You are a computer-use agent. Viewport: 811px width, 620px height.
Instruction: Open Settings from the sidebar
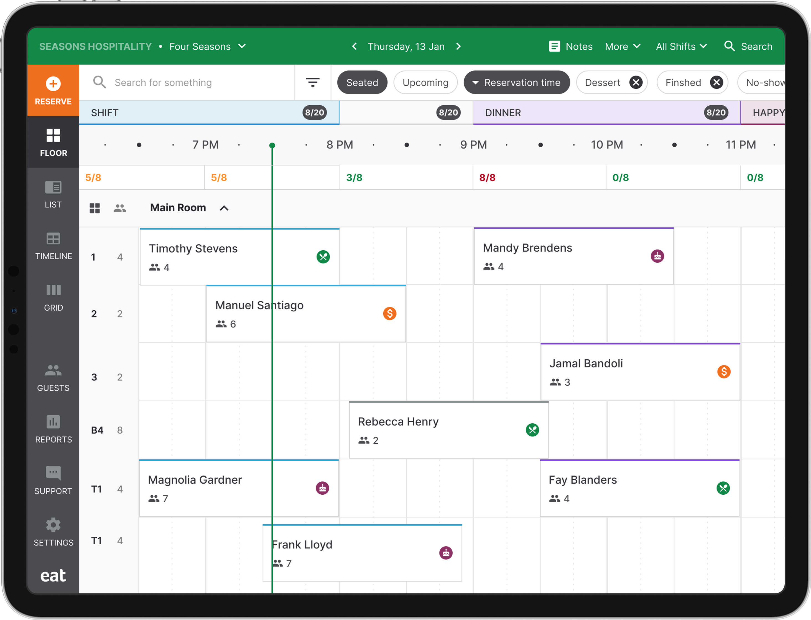pos(53,533)
